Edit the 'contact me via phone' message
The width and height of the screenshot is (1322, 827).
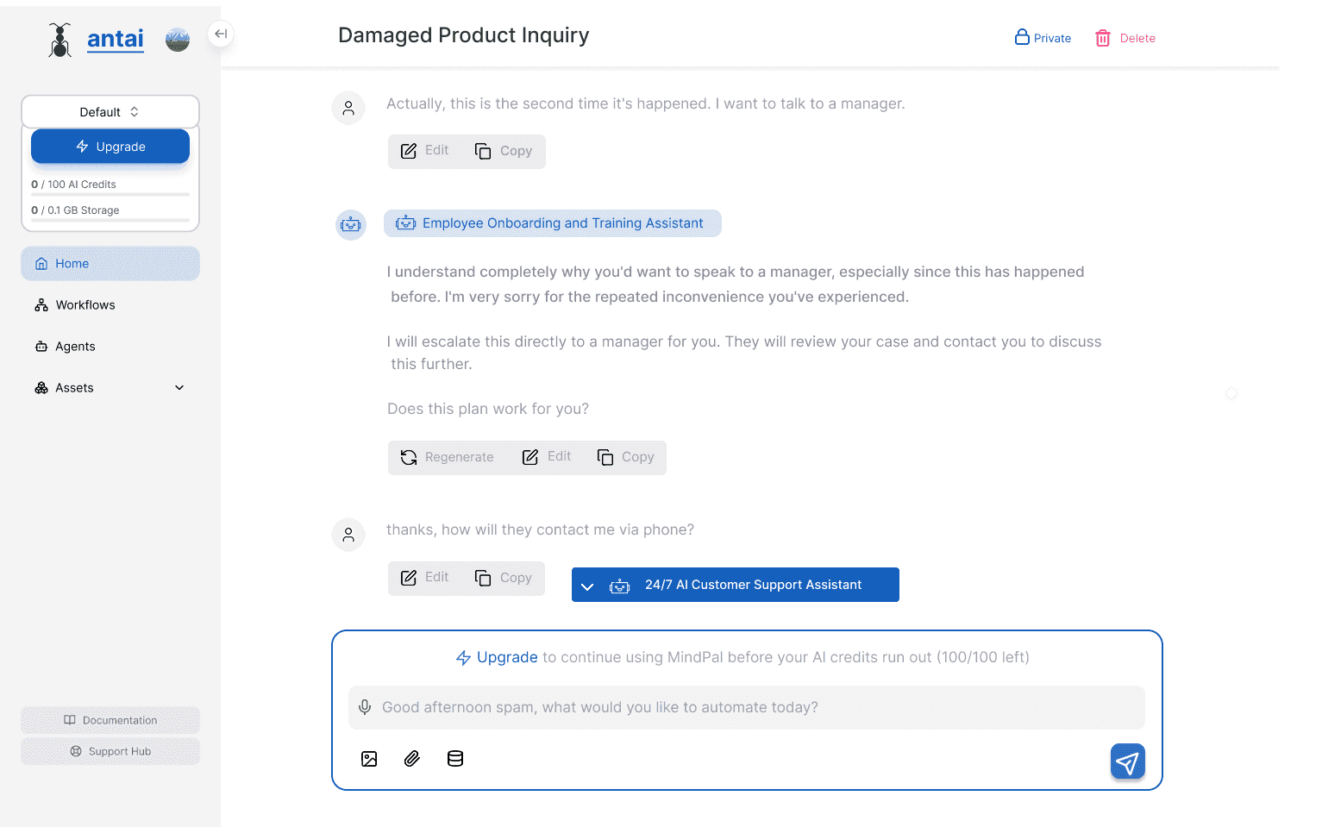(425, 578)
